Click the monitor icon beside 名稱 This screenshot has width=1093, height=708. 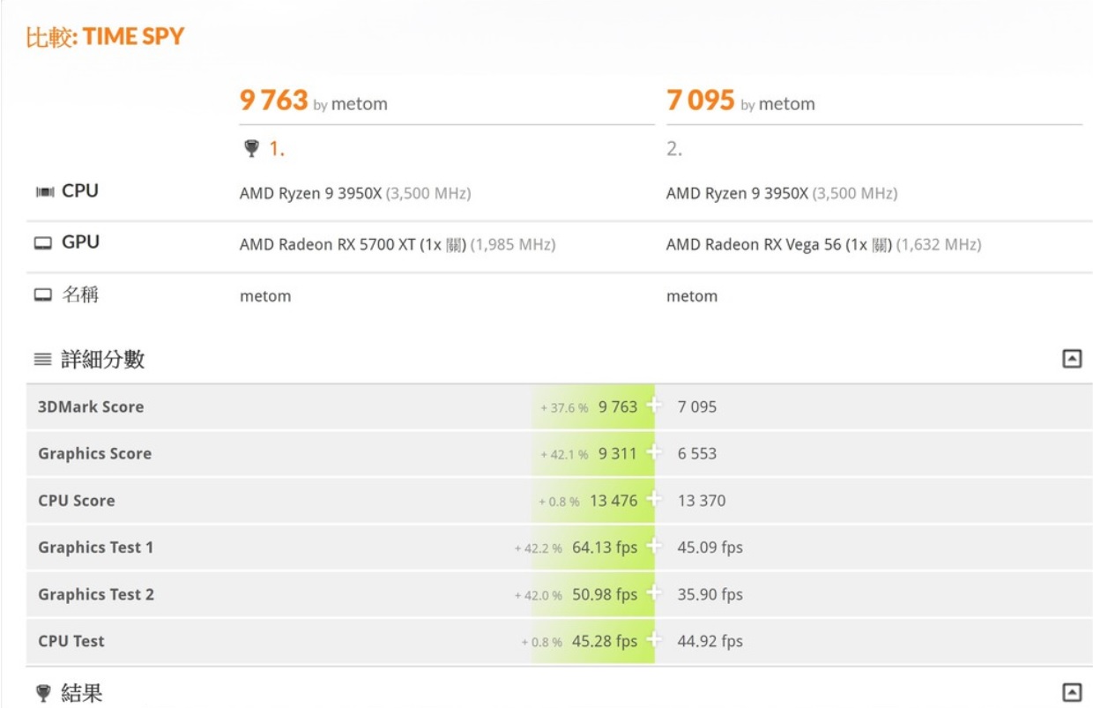pos(43,294)
